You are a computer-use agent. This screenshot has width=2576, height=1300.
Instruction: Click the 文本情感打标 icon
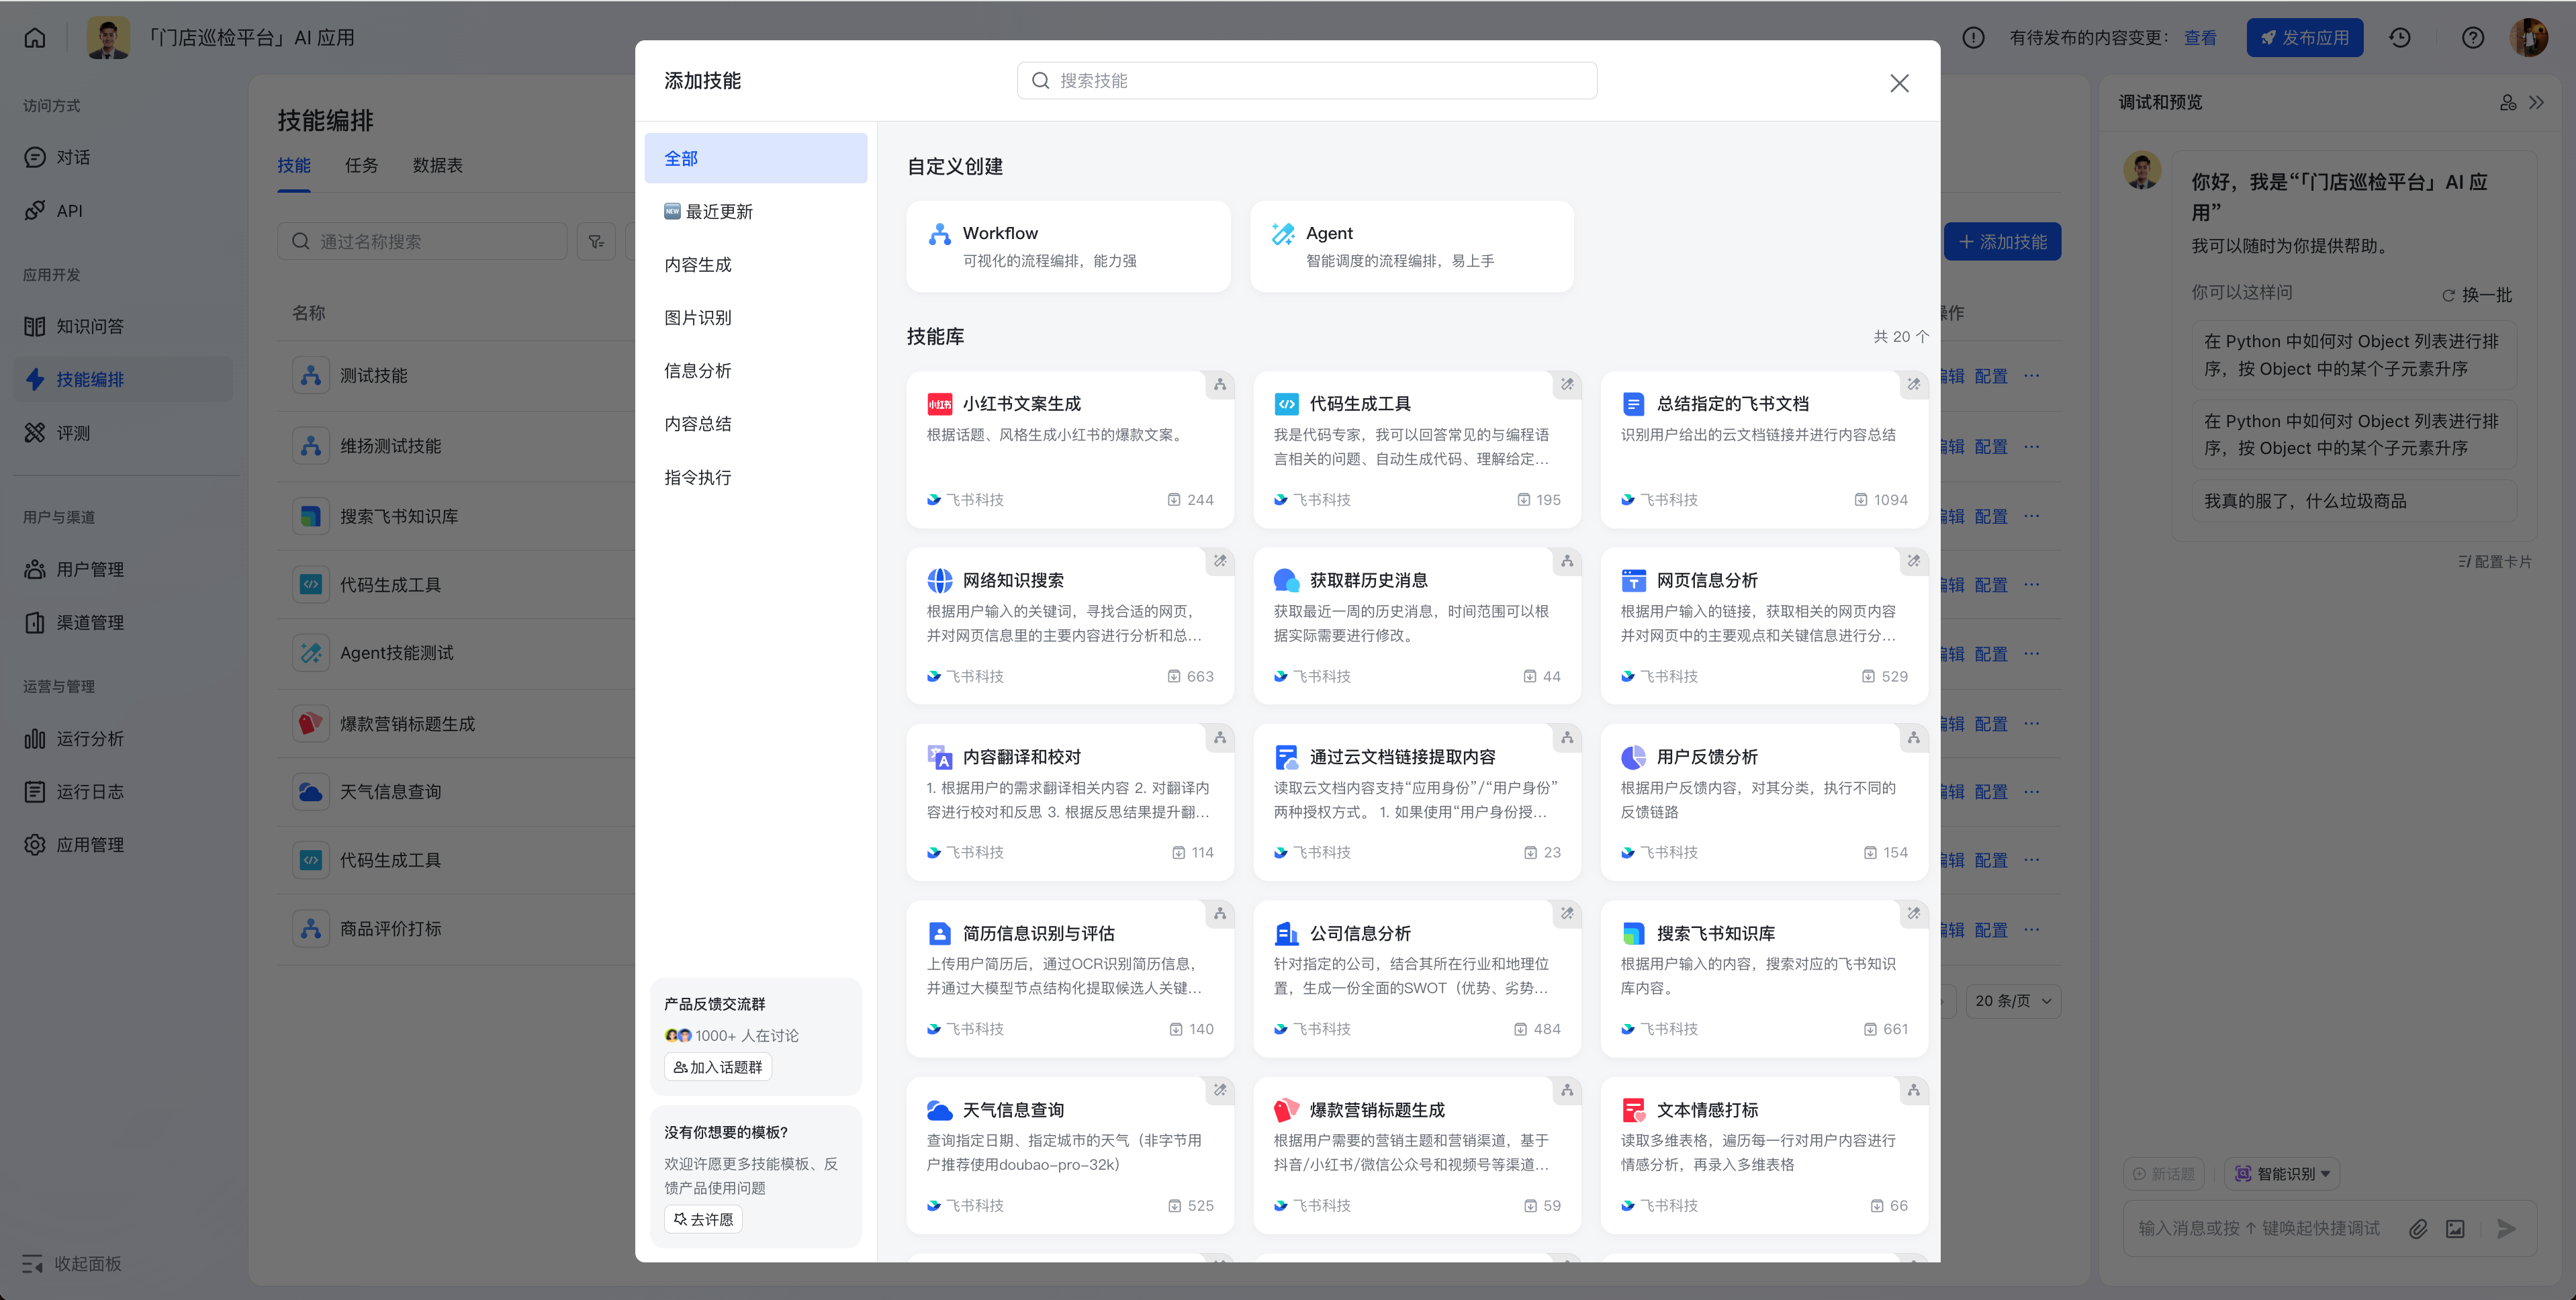(x=1633, y=1110)
